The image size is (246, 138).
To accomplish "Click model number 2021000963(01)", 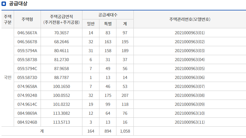I will (x=190, y=33).
